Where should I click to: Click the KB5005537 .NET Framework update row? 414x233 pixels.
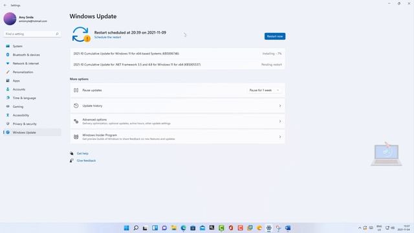coord(177,65)
